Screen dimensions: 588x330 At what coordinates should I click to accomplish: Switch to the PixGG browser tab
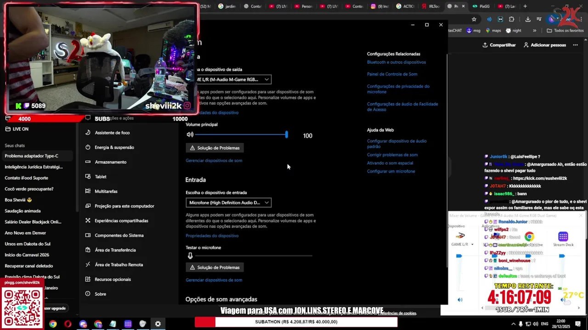(x=481, y=6)
